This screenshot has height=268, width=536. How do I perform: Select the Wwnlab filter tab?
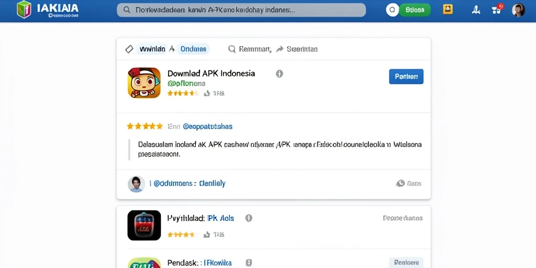[x=152, y=49]
